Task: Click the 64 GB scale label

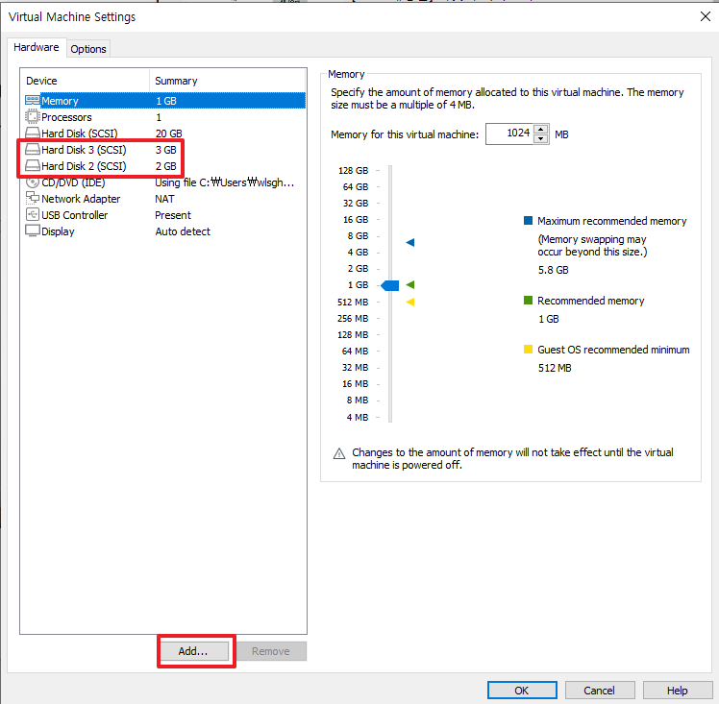Action: [356, 187]
